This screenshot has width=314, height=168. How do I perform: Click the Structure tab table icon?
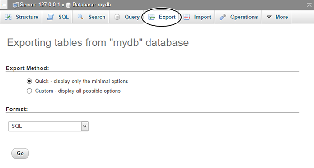(x=8, y=17)
